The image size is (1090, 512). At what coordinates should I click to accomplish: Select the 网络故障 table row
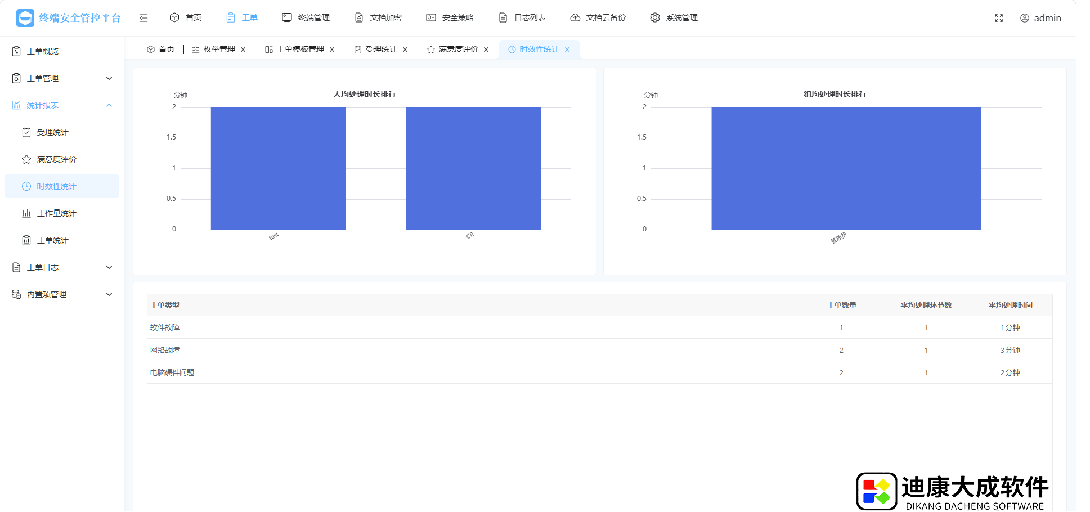coord(600,350)
